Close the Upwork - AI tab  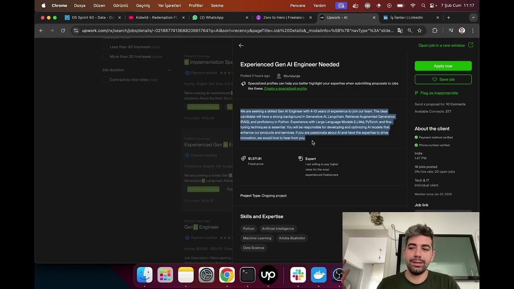pos(374,17)
